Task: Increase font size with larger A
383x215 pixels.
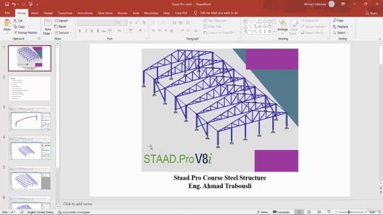Action: (131, 23)
